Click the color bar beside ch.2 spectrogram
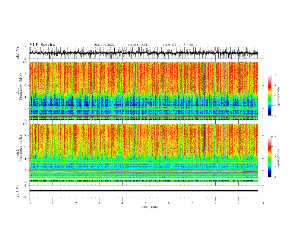The image size is (295, 228). (269, 157)
